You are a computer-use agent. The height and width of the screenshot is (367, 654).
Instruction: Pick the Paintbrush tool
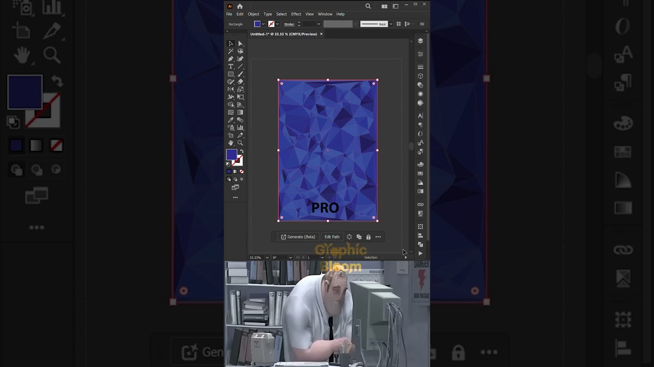click(240, 74)
